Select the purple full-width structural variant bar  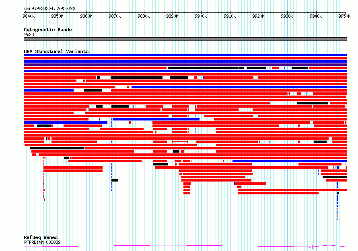tap(185, 65)
